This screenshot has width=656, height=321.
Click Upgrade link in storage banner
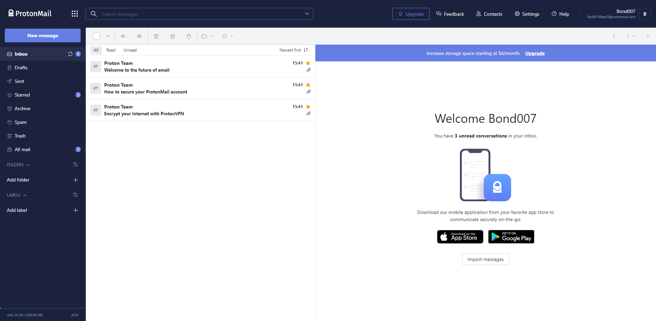coord(535,53)
